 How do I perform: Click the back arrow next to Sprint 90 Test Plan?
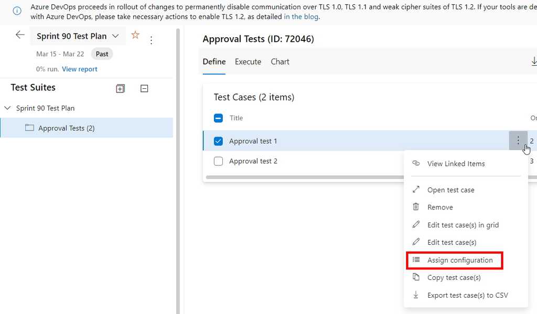(19, 35)
